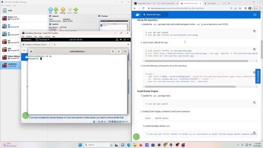Click the date and time in GNOME top bar

pos(76,39)
